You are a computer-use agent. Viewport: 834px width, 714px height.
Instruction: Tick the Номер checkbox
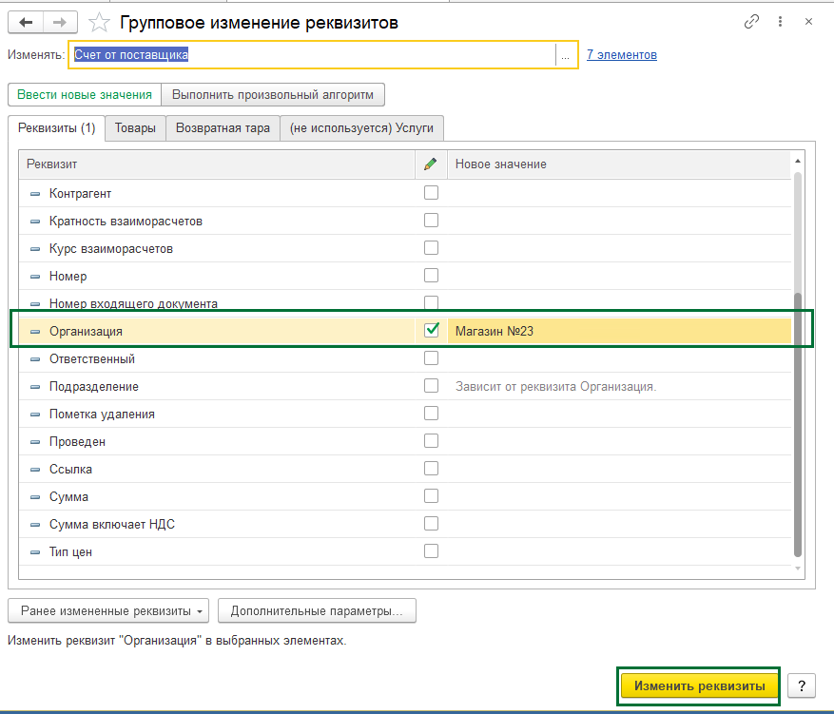[x=431, y=276]
